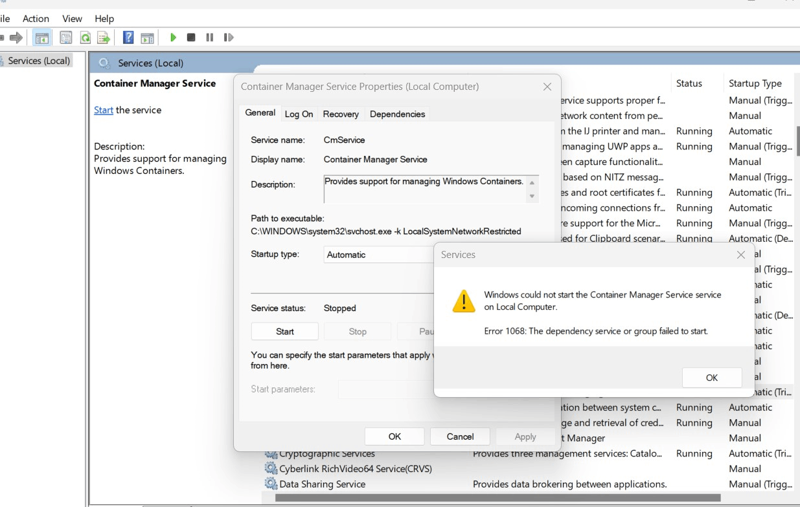Open the Startup type dropdown showing Automatic
Viewport: 800px width, 507px height.
(x=378, y=255)
